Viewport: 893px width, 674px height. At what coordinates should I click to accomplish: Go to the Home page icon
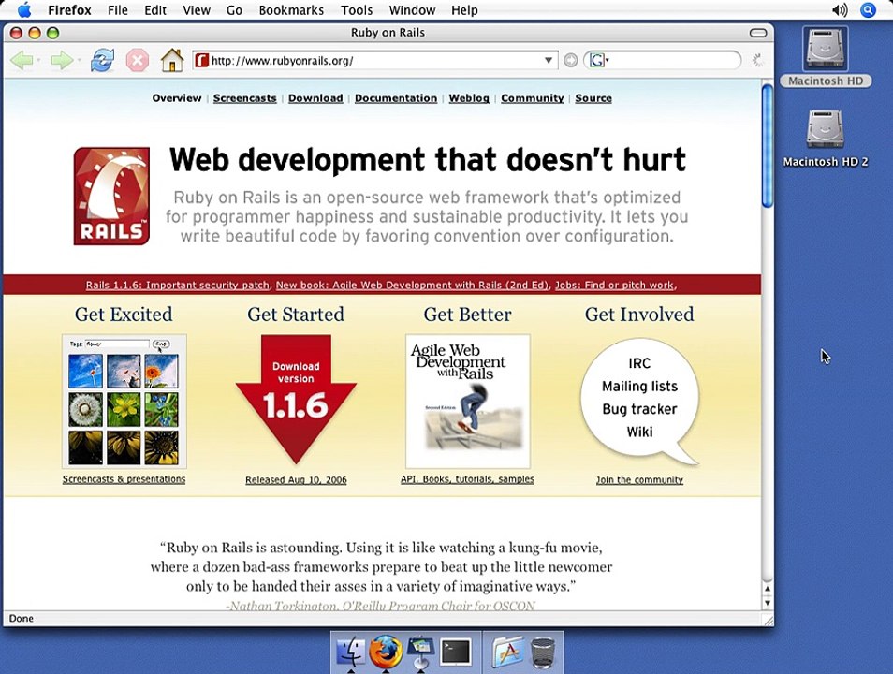(172, 60)
